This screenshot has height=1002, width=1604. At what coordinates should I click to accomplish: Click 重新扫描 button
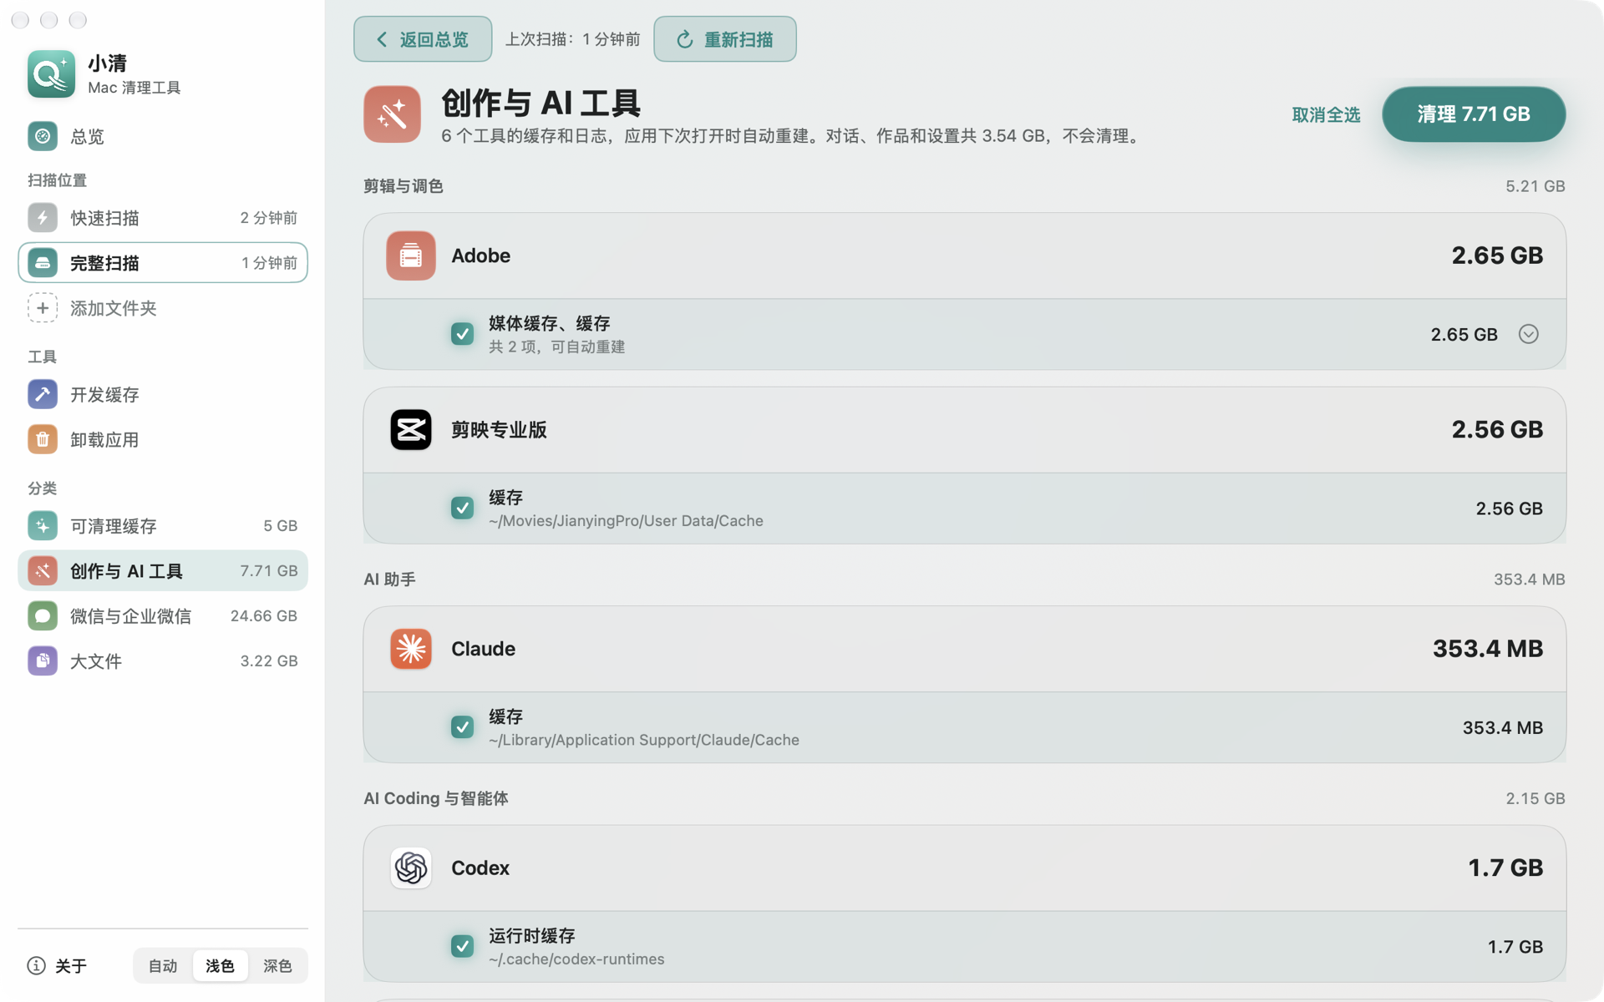pos(725,39)
